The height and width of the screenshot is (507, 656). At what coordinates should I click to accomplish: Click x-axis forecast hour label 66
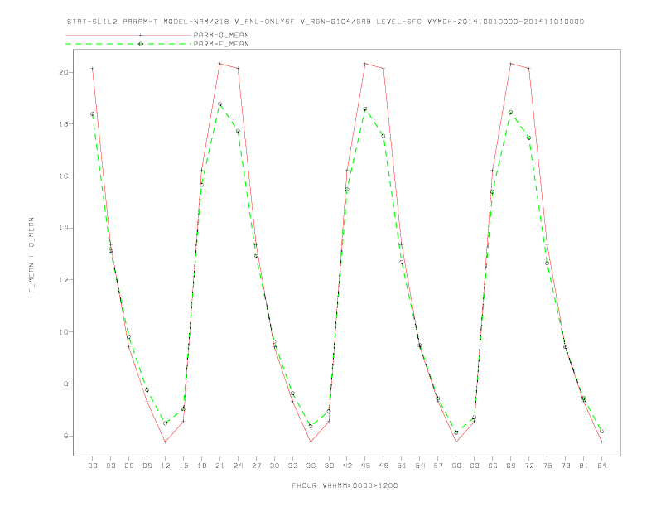tap(493, 466)
